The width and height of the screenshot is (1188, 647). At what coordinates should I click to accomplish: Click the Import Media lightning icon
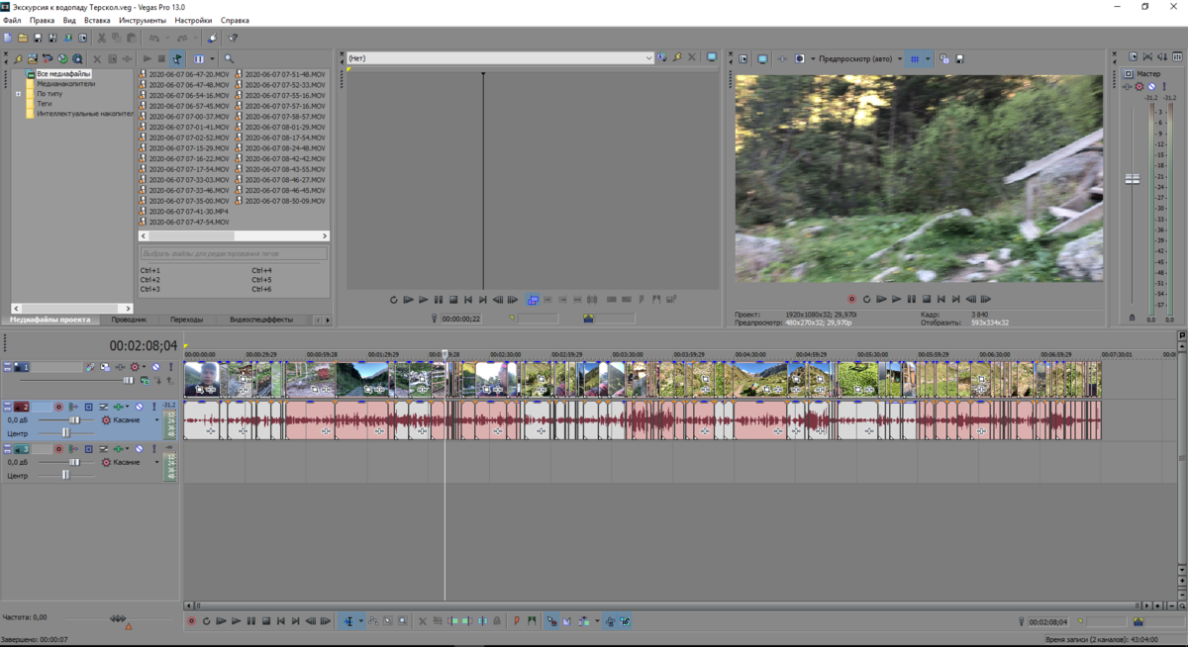[18, 58]
